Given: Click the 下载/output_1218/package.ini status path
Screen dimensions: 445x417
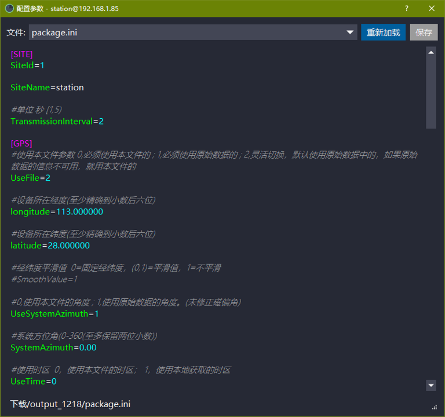Looking at the screenshot, I should pyautogui.click(x=70, y=404).
